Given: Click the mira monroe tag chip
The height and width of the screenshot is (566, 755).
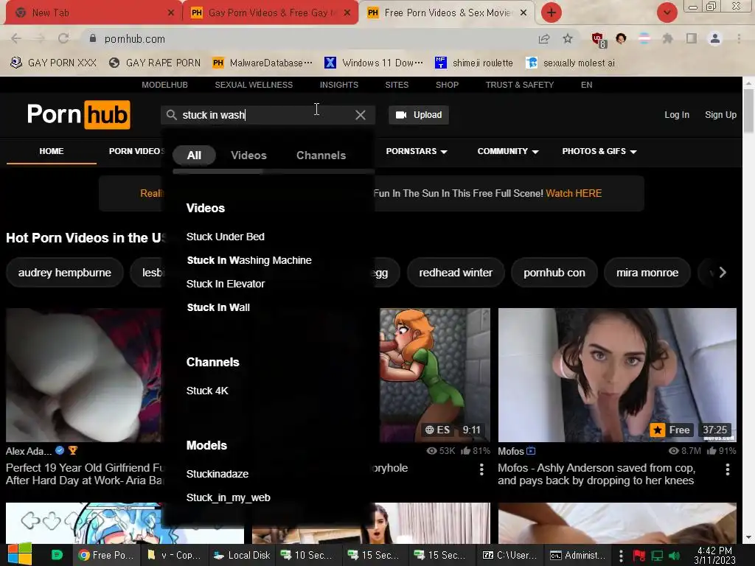Looking at the screenshot, I should [x=647, y=273].
